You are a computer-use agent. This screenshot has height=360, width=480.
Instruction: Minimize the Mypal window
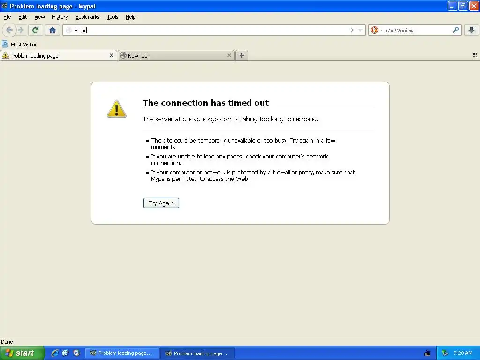(x=452, y=6)
